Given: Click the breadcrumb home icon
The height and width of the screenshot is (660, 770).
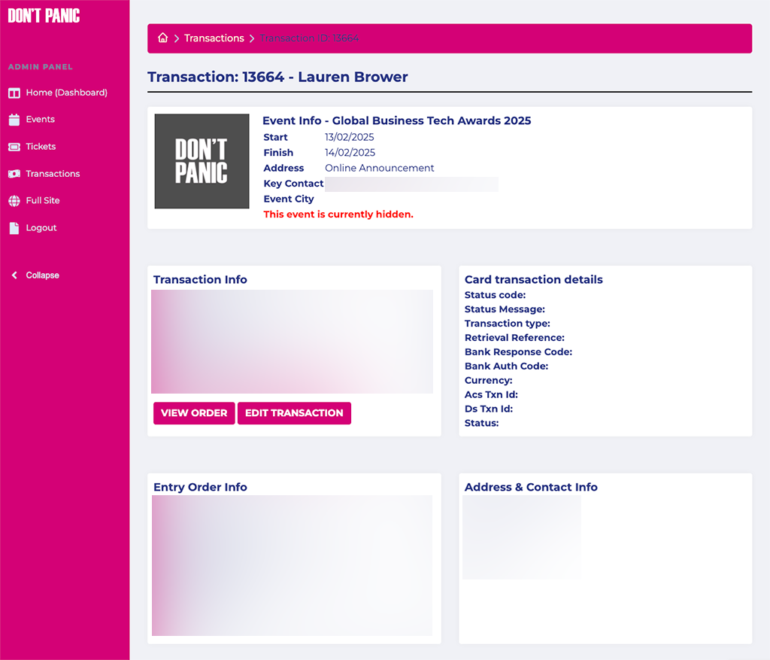Looking at the screenshot, I should click(x=162, y=38).
